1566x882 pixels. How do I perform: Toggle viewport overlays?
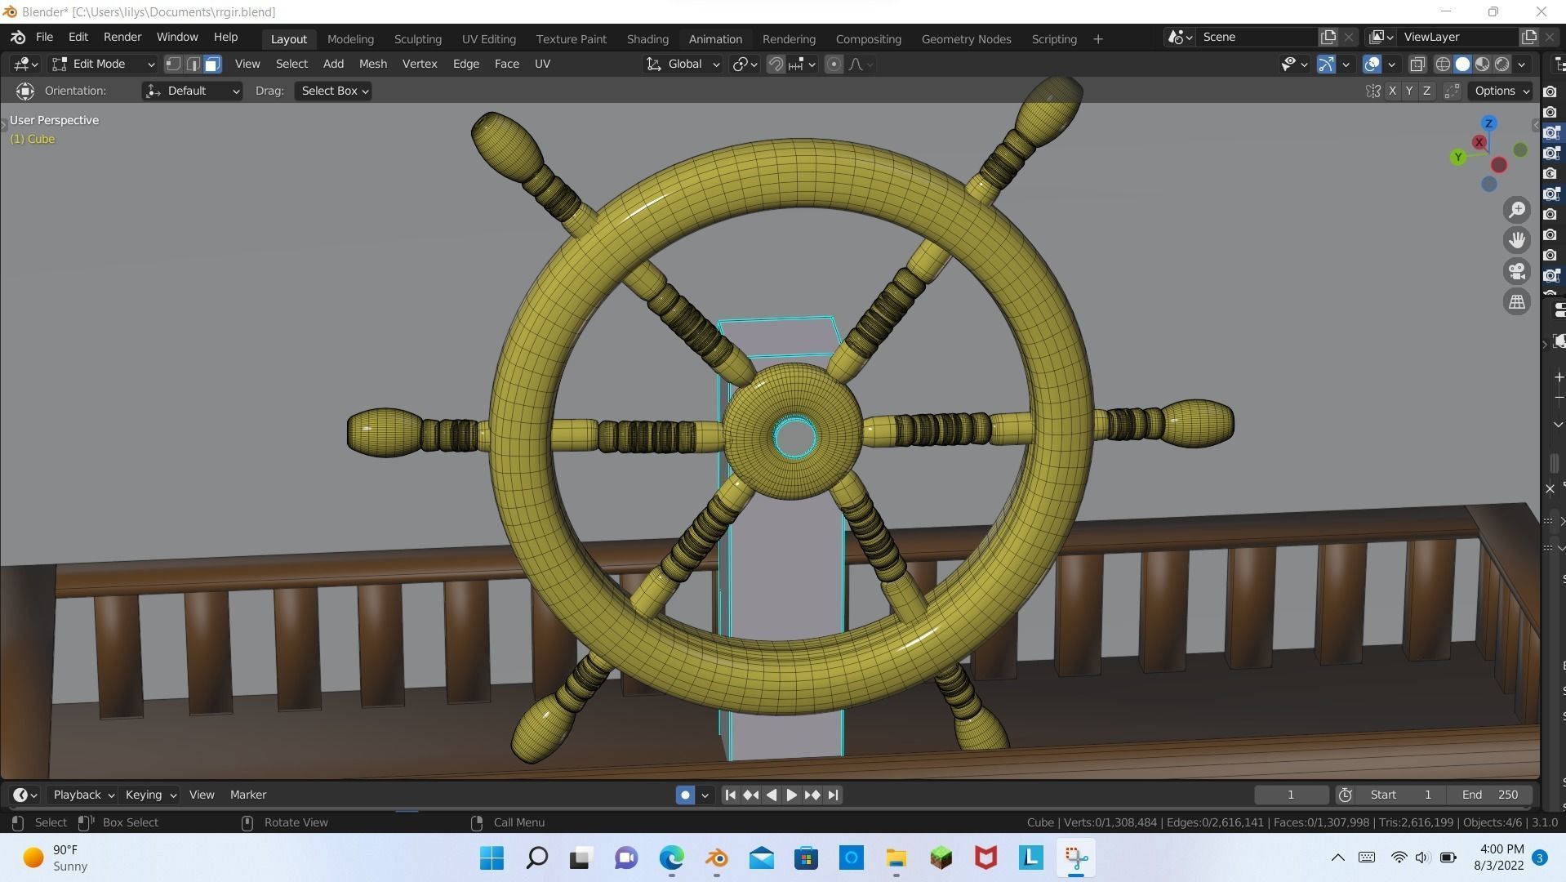1372,64
